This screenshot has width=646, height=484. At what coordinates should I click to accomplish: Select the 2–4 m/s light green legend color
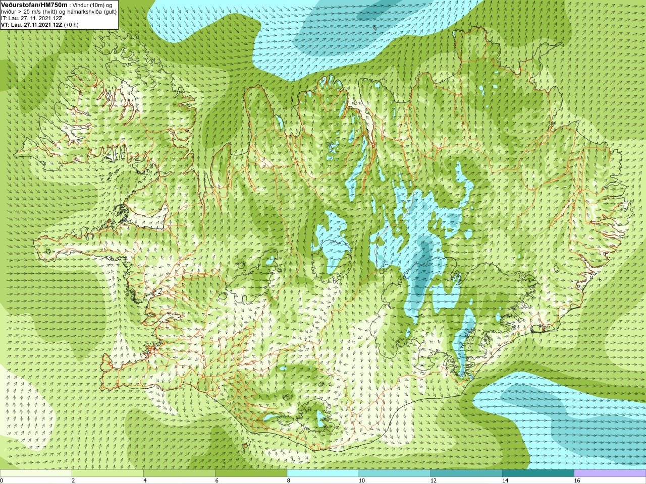[x=107, y=473]
